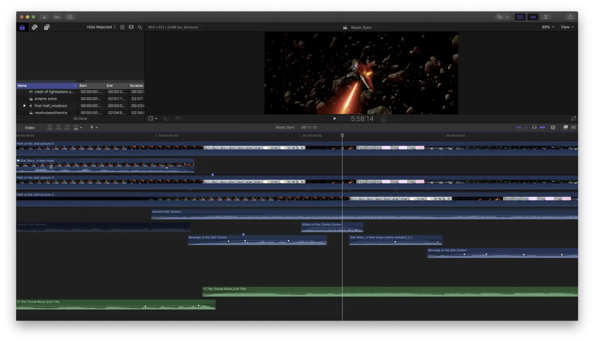595x342 pixels.
Task: Sort browser list by Name column
Action: click(47, 86)
